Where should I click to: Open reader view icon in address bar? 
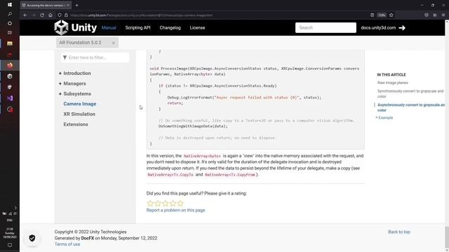(x=372, y=15)
